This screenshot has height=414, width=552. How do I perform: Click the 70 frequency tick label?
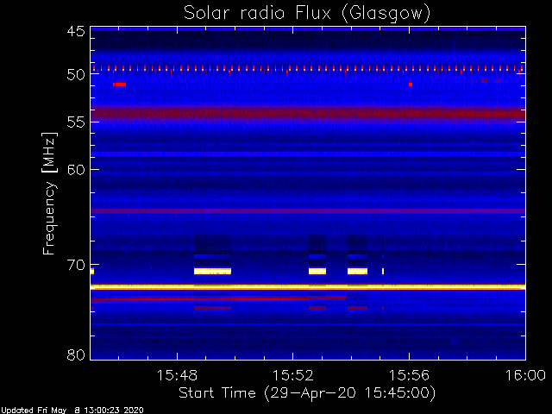[x=76, y=265]
